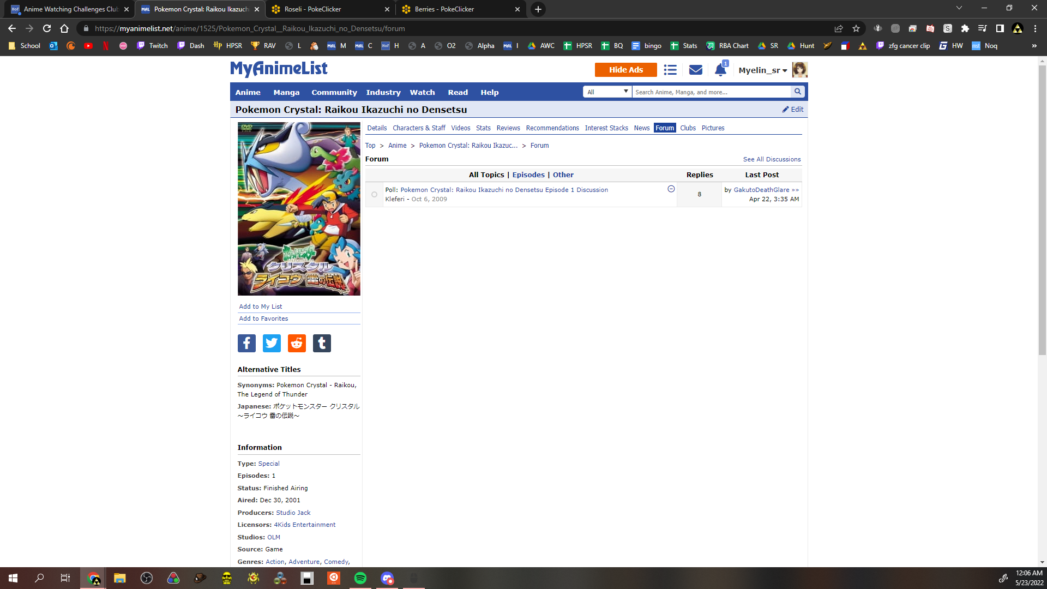
Task: Open the Community menu
Action: [x=334, y=92]
